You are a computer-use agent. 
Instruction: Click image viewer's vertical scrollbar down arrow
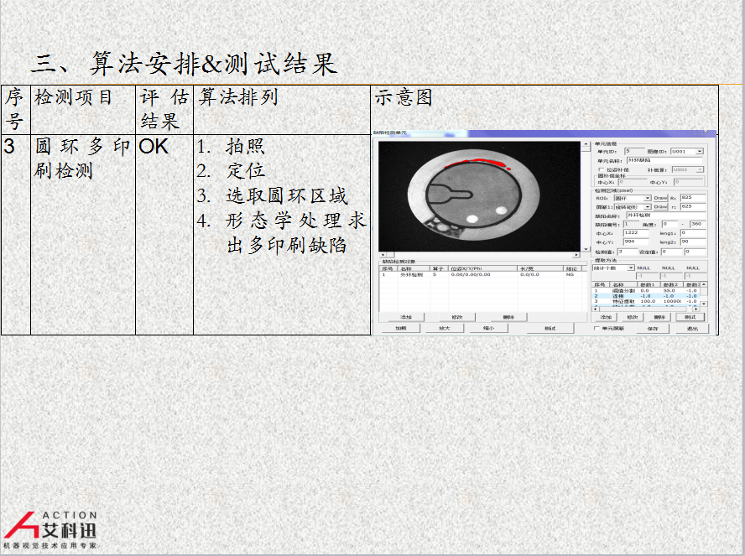click(586, 249)
